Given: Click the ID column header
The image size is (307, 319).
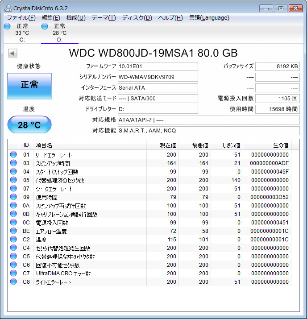Looking at the screenshot, I should point(26,145).
